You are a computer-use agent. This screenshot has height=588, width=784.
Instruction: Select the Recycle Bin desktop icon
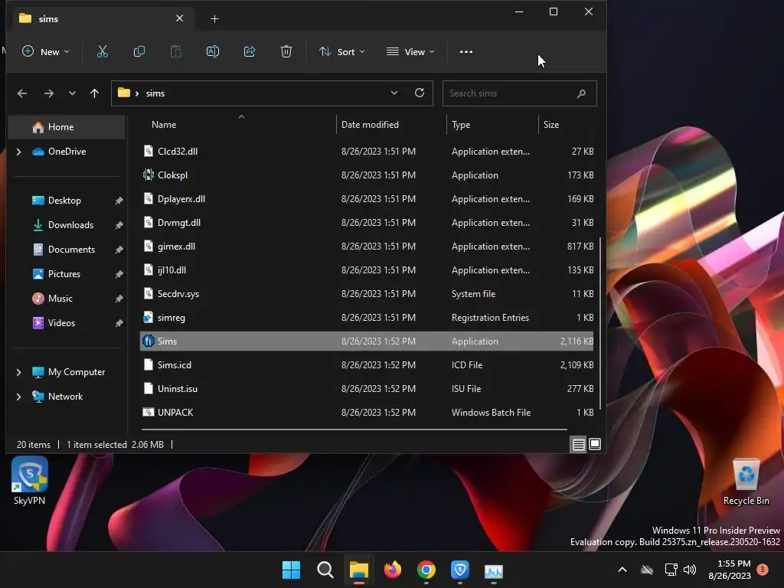point(746,482)
